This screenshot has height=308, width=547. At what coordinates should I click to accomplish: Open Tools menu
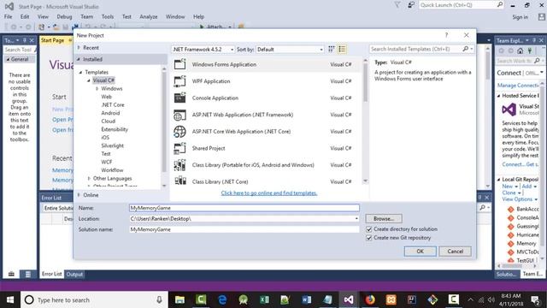pyautogui.click(x=108, y=16)
